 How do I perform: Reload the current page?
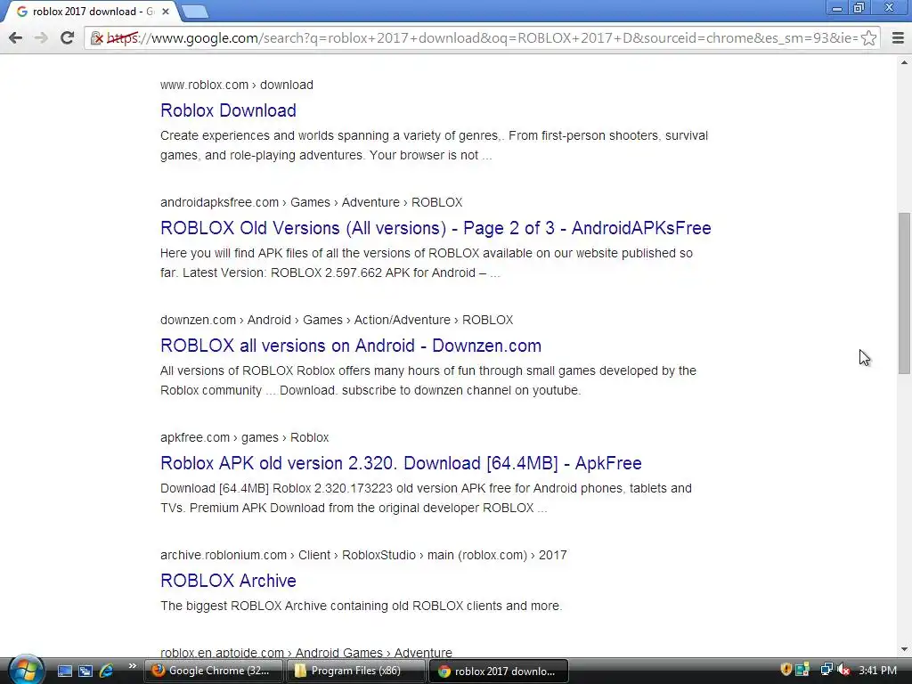pos(67,37)
